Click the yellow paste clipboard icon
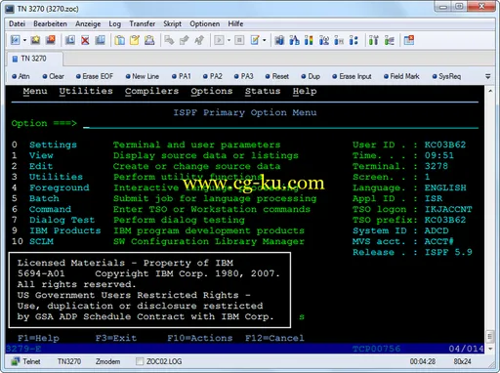Screen dimensions: 500x373 point(135,40)
